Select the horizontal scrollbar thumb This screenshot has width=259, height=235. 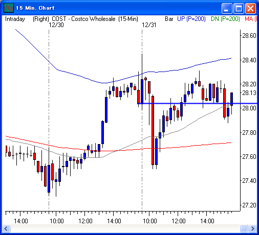(244, 228)
